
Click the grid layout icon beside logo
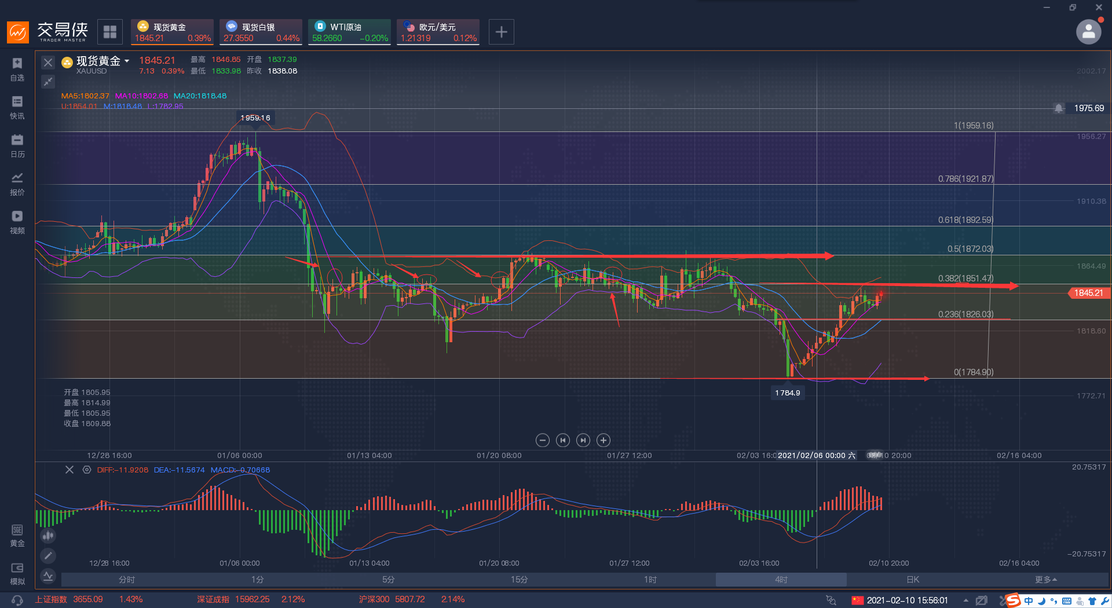point(110,32)
